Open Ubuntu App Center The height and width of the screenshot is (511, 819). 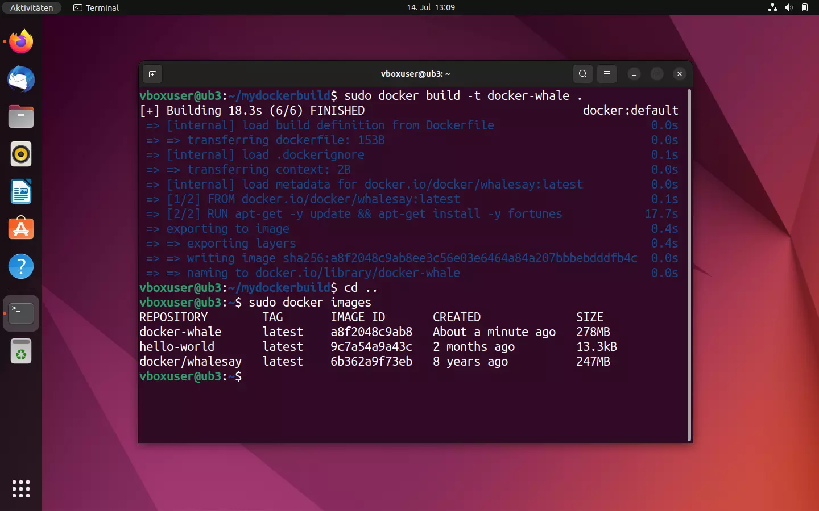pyautogui.click(x=20, y=229)
